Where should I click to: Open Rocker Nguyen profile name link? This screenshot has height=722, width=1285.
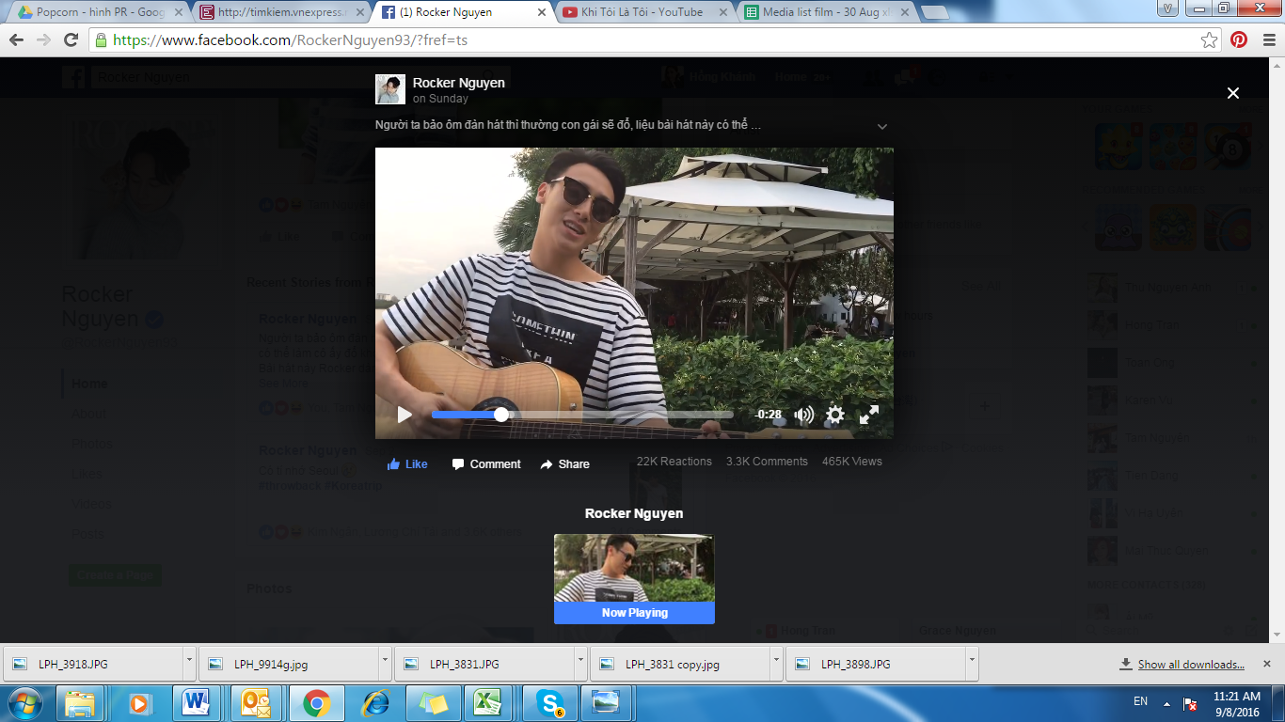coord(458,83)
